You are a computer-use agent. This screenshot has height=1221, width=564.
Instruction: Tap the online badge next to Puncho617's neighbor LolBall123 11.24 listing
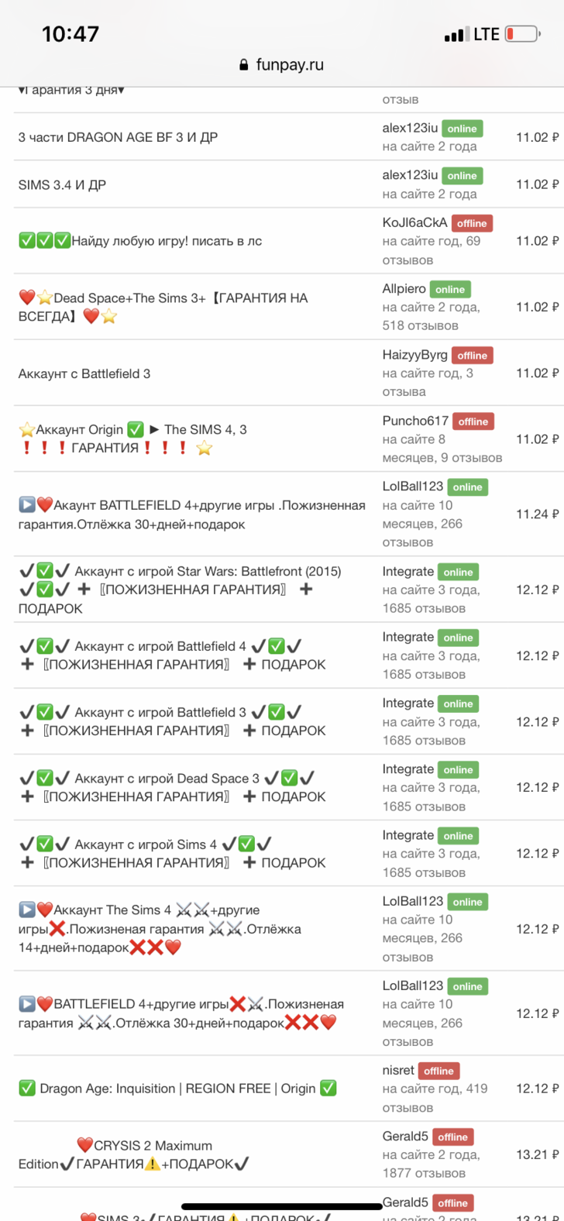click(467, 487)
